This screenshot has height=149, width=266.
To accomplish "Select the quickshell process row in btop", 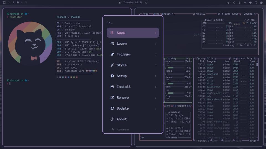I will tap(226, 87).
